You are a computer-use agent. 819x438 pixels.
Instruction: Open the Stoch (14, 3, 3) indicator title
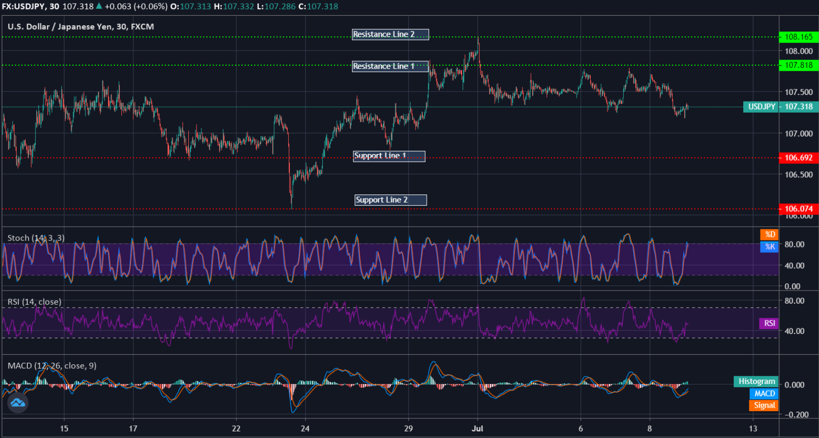tap(36, 238)
